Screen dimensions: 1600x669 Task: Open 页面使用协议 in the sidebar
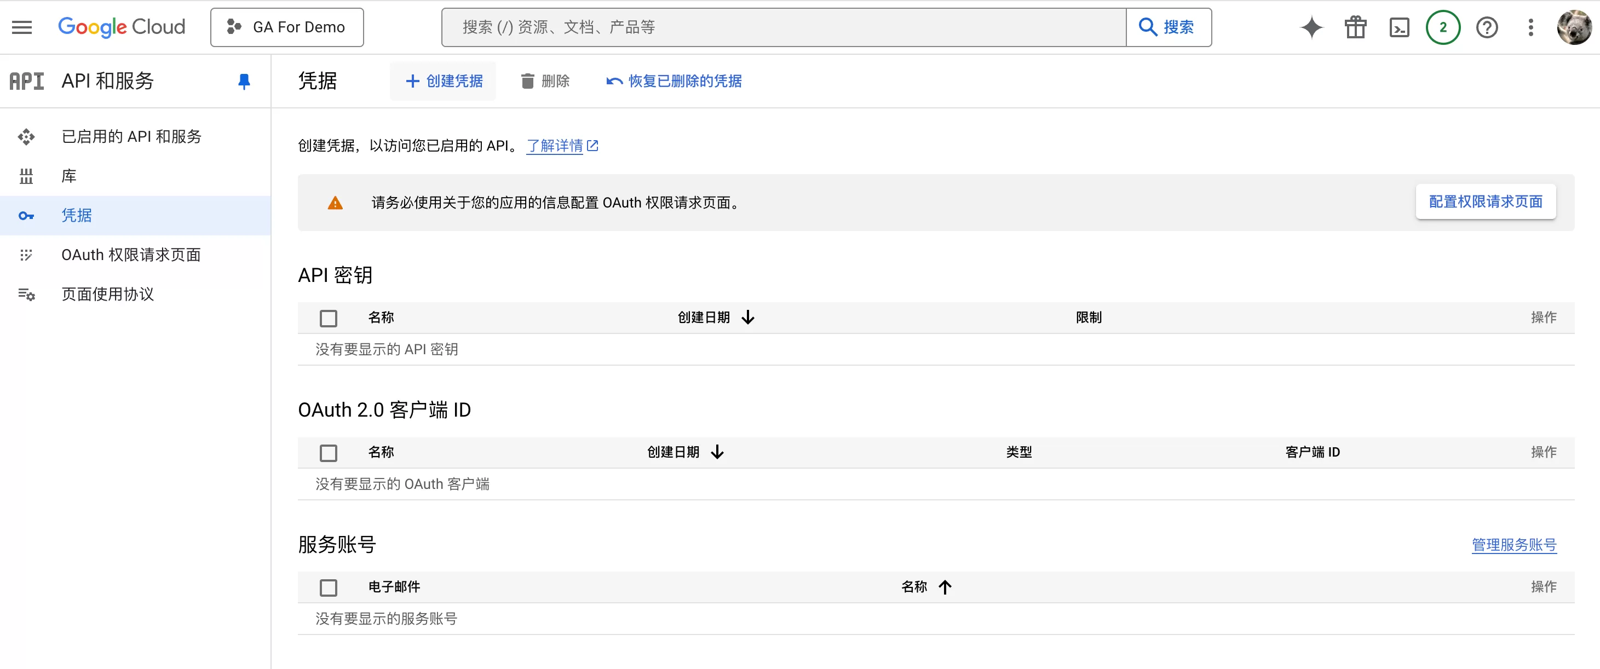tap(108, 295)
